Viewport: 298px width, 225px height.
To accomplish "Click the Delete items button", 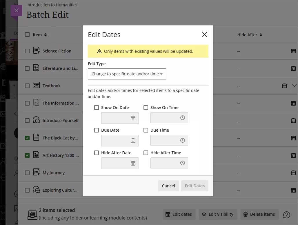I will click(259, 214).
